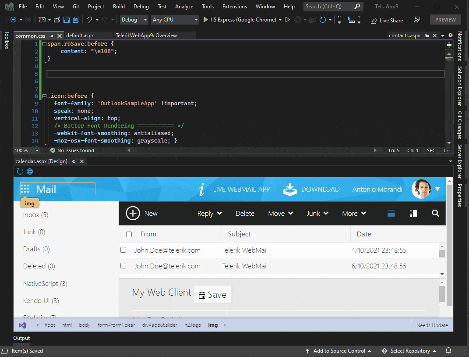Click the browser refresh icon in toolbar
This screenshot has width=469, height=357.
322,20
